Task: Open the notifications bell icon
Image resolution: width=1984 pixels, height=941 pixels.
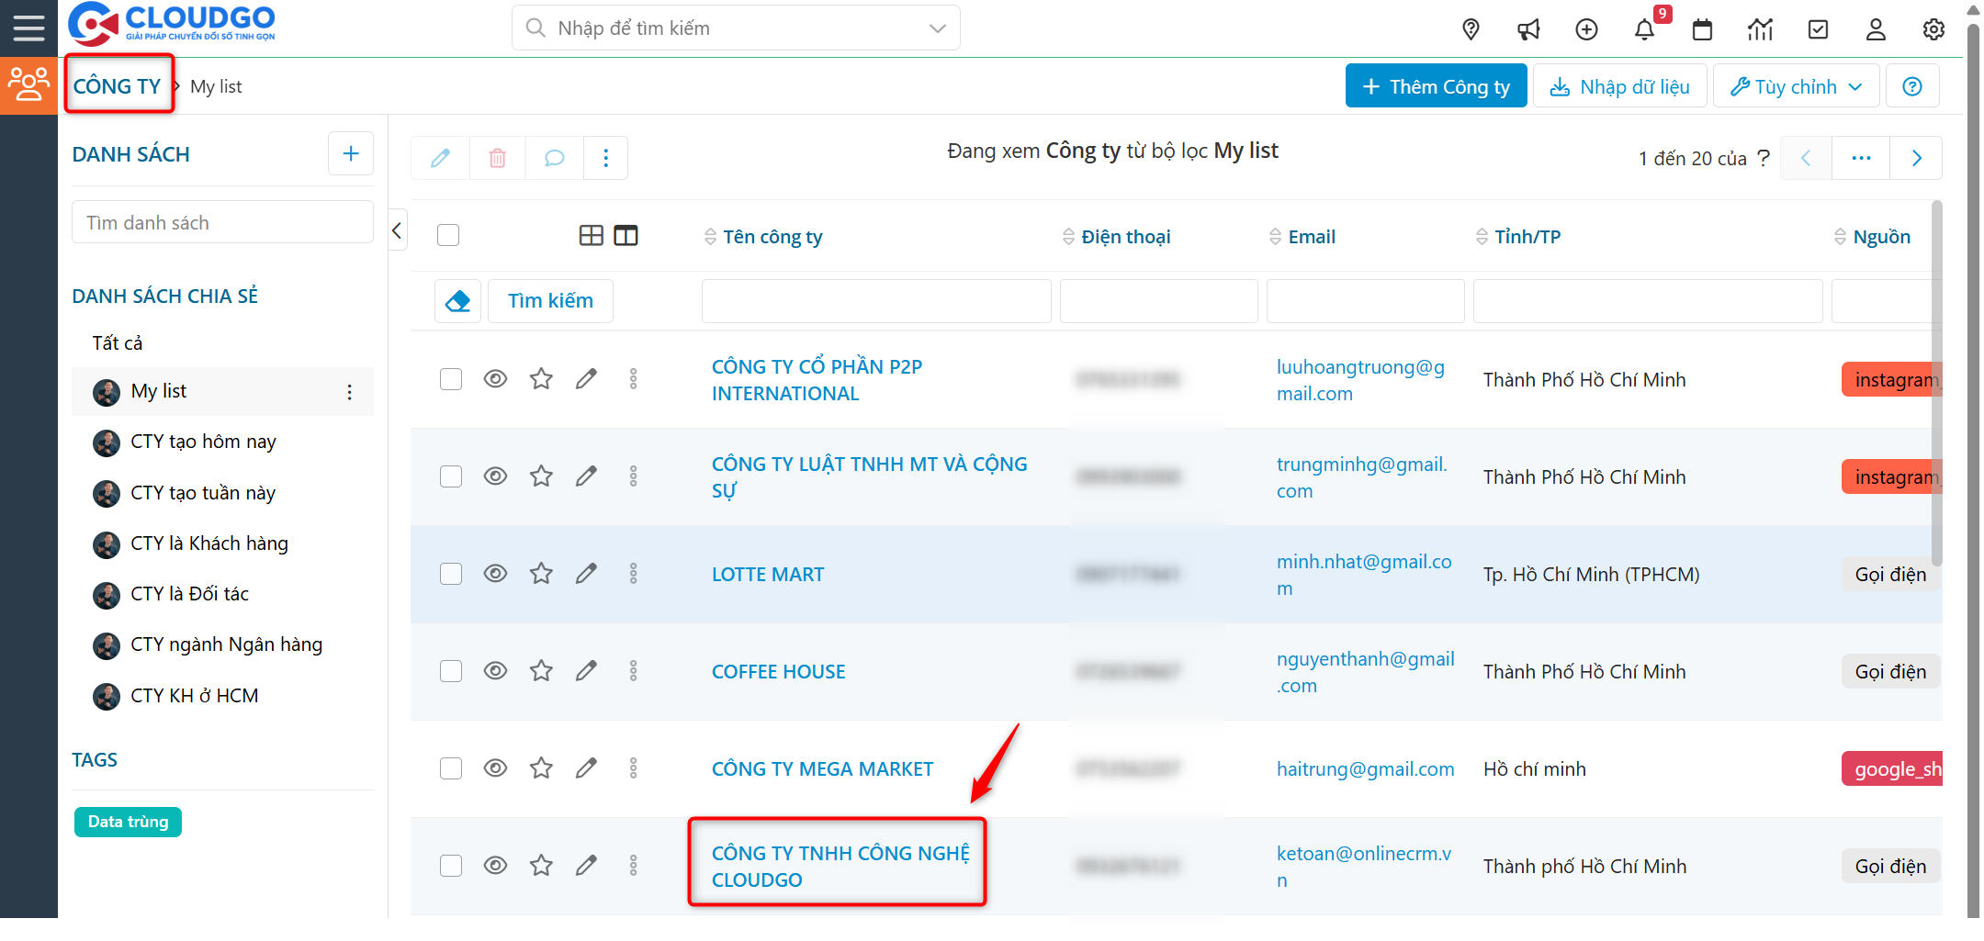Action: point(1644,30)
